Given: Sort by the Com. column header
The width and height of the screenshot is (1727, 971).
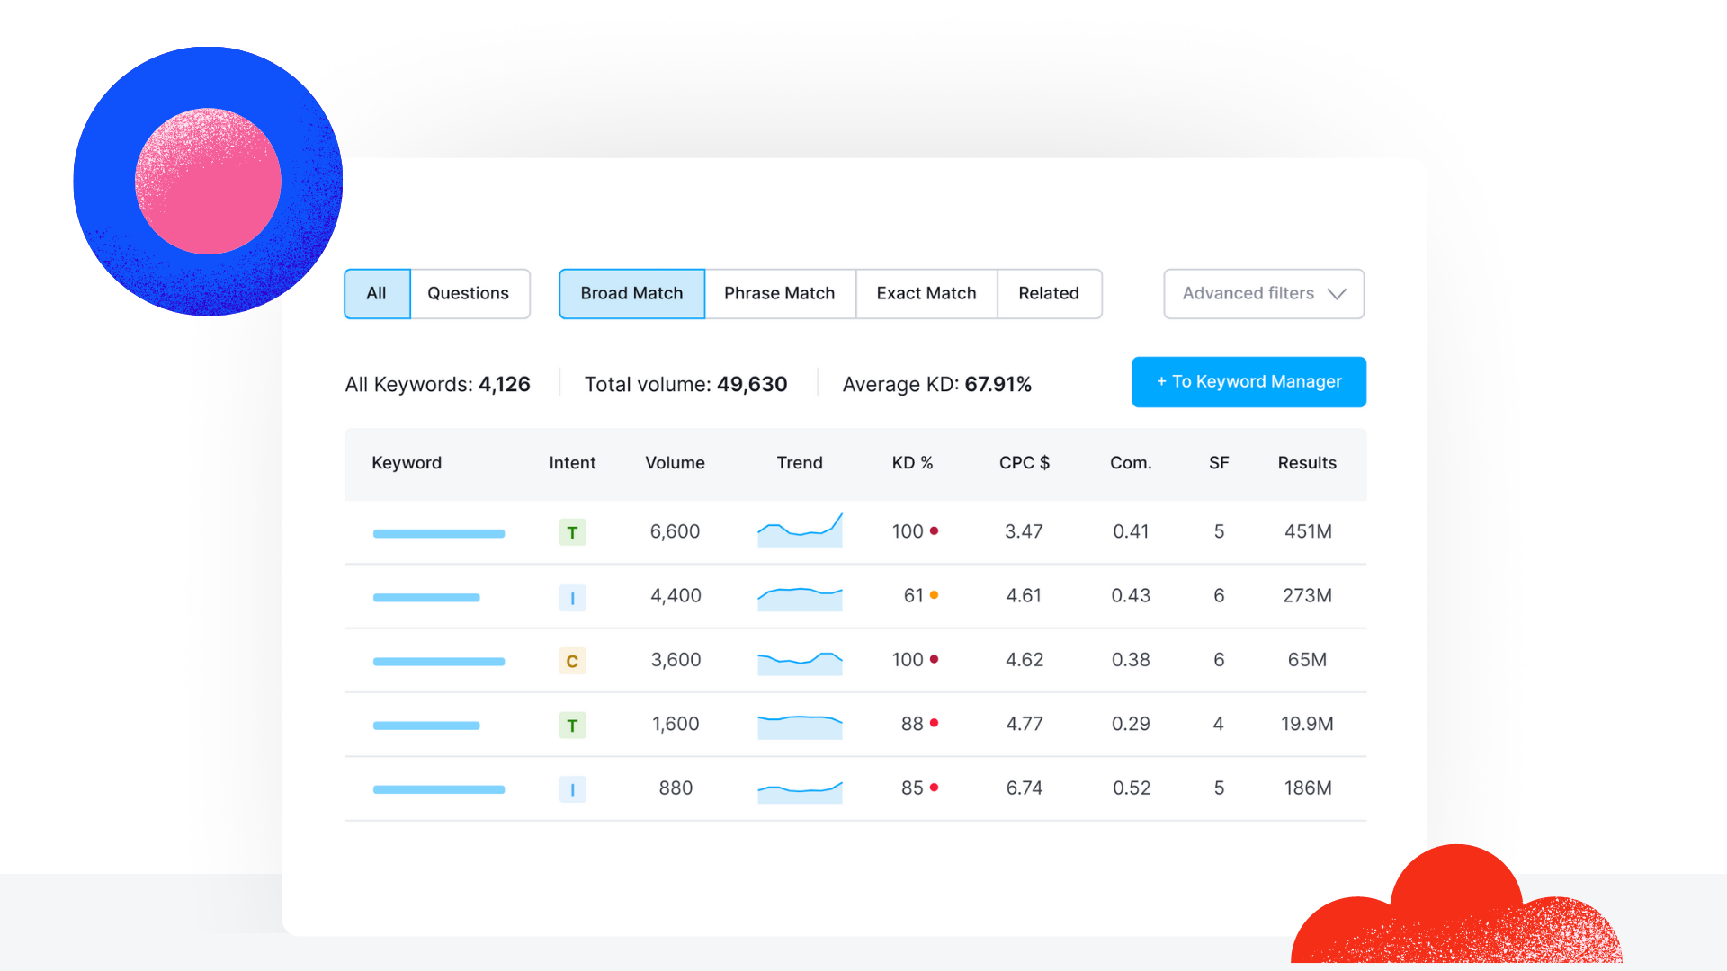Looking at the screenshot, I should 1131,463.
